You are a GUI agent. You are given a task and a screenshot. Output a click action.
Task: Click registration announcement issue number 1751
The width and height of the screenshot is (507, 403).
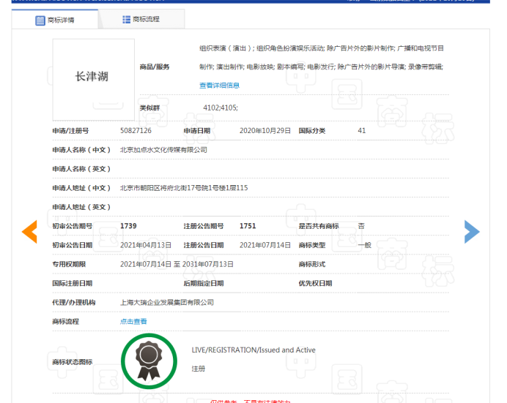[248, 226]
